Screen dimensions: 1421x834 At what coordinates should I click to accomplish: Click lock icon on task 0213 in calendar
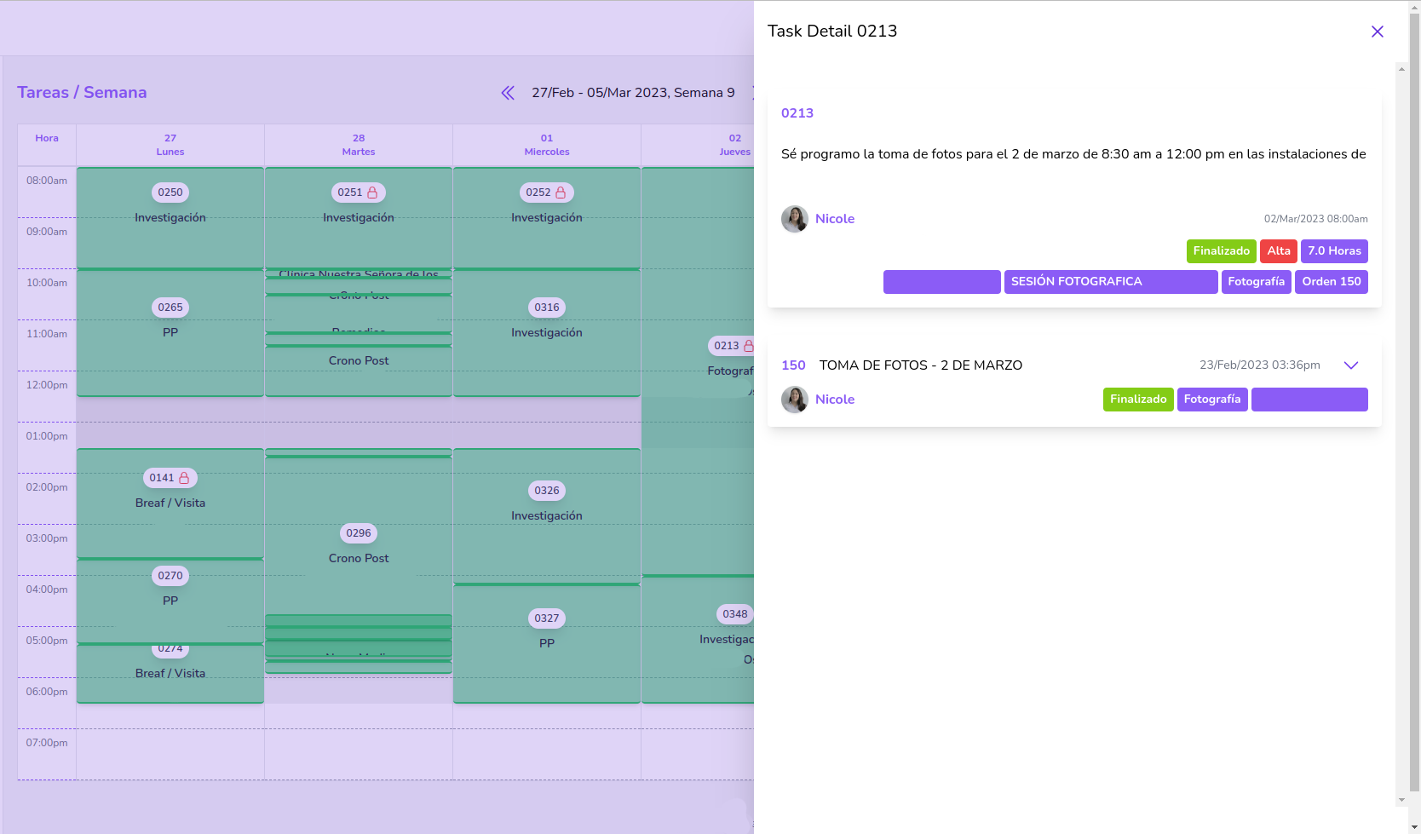[748, 346]
